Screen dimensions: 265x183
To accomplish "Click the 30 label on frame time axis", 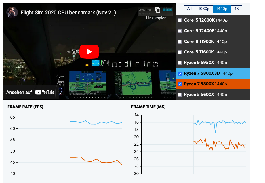I will point(136,174).
